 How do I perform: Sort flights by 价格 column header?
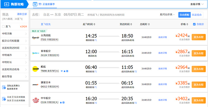(185, 24)
